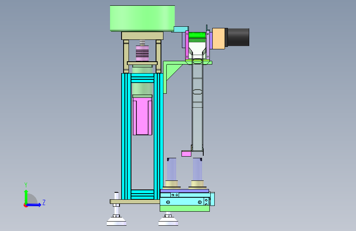Image resolution: width=356 pixels, height=231 pixels.
Task: Select the magenta motor body inside frame
Action: click(142, 116)
